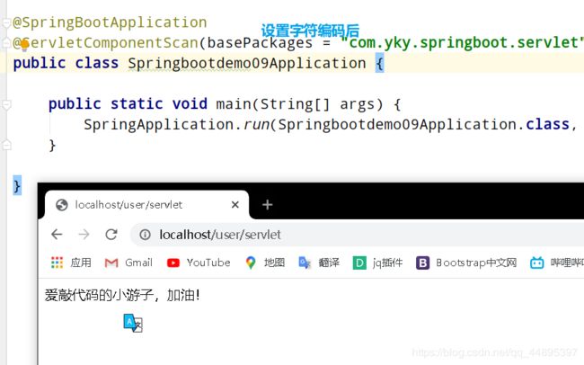The width and height of the screenshot is (584, 365).
Task: Click the string "com.yky.springboot.servlet"
Action: (462, 43)
